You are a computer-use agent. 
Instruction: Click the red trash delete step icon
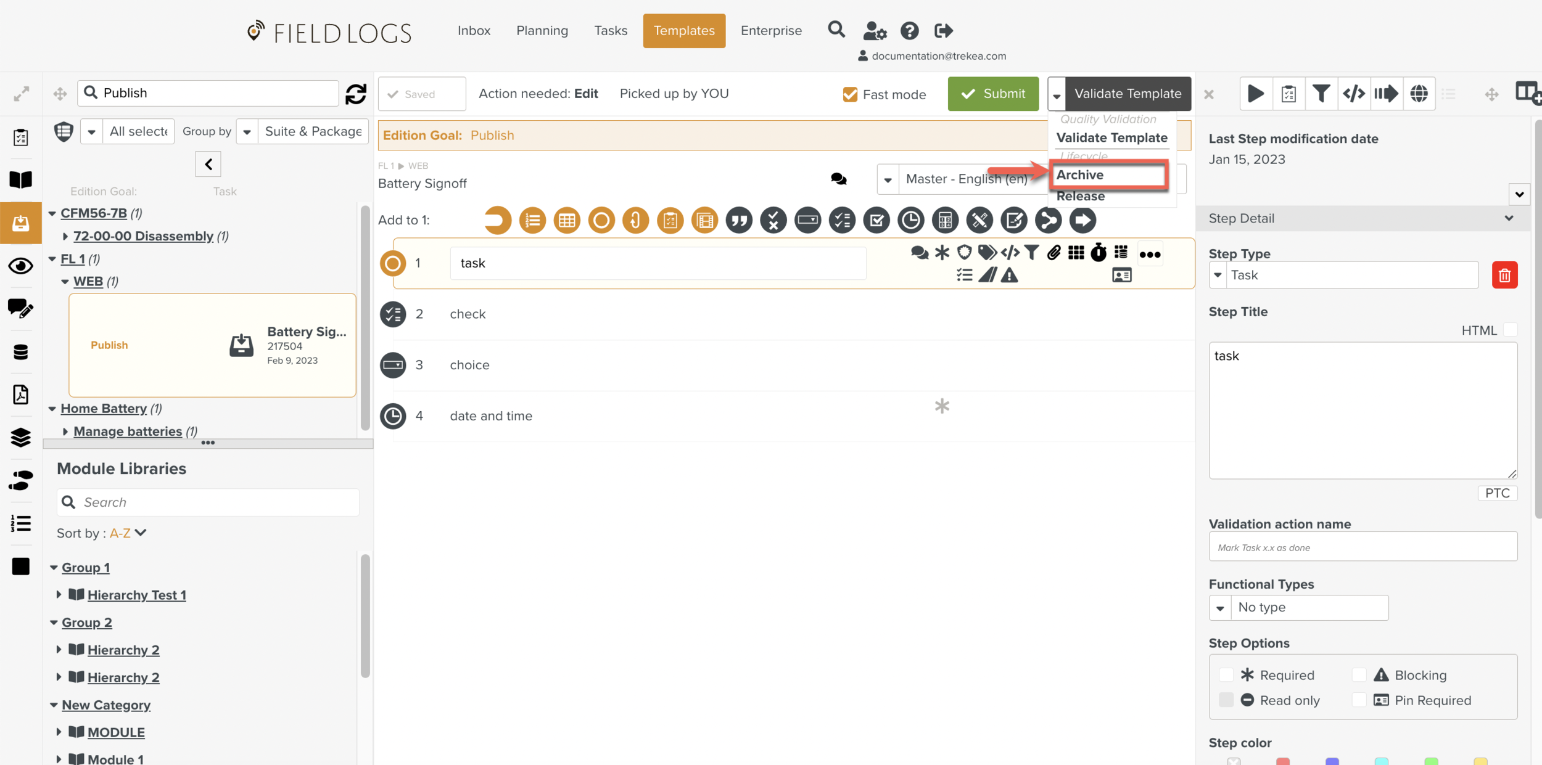(1504, 275)
